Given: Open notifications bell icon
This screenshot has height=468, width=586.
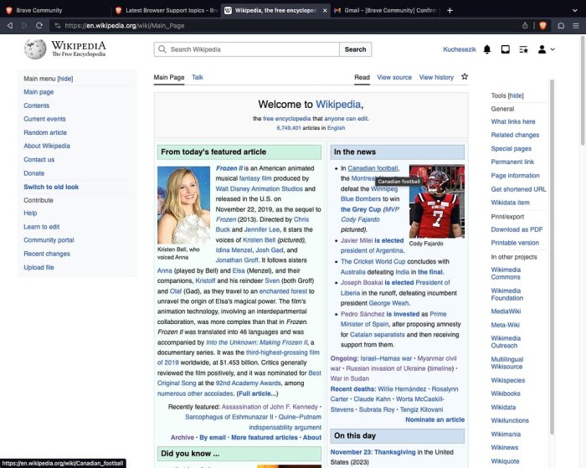Looking at the screenshot, I should point(487,49).
